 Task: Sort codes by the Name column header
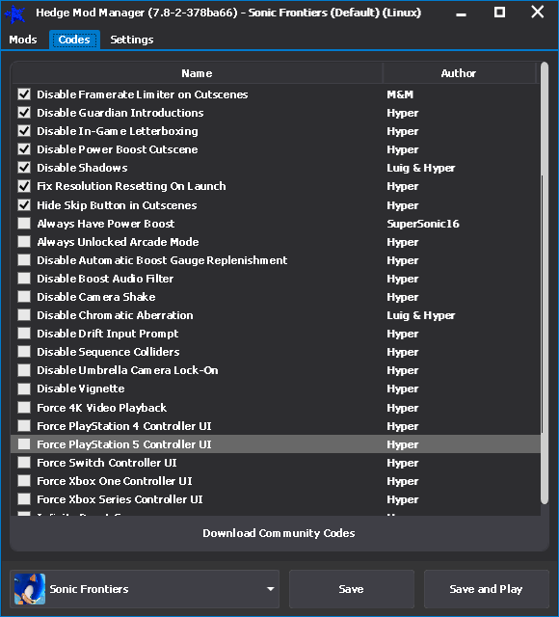pyautogui.click(x=197, y=73)
